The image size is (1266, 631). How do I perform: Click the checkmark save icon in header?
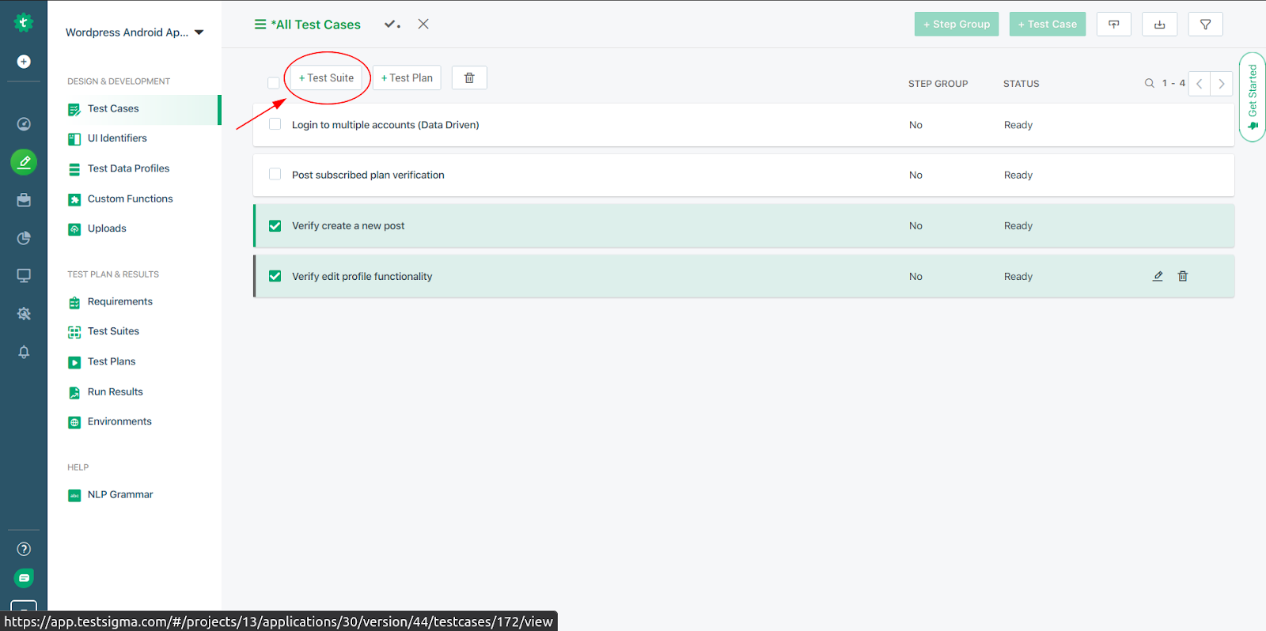pyautogui.click(x=392, y=25)
